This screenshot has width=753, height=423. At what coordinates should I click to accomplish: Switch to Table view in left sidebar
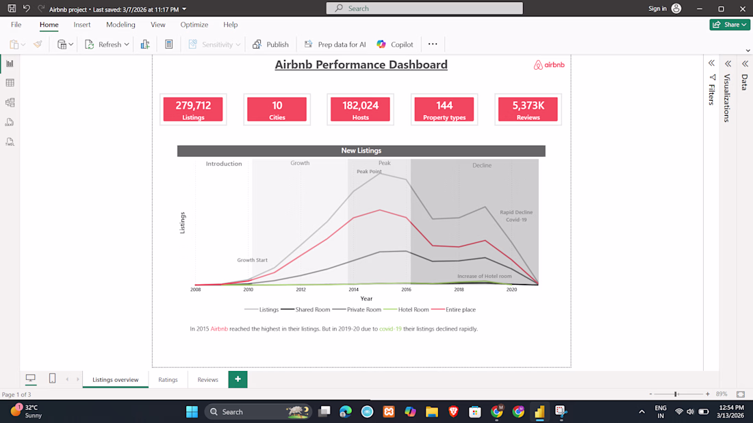pyautogui.click(x=10, y=83)
